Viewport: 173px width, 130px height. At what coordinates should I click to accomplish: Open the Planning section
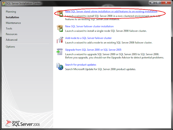11,12
